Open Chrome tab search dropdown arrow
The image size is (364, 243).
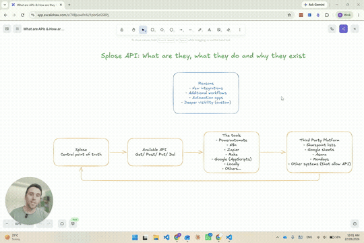pyautogui.click(x=5, y=5)
